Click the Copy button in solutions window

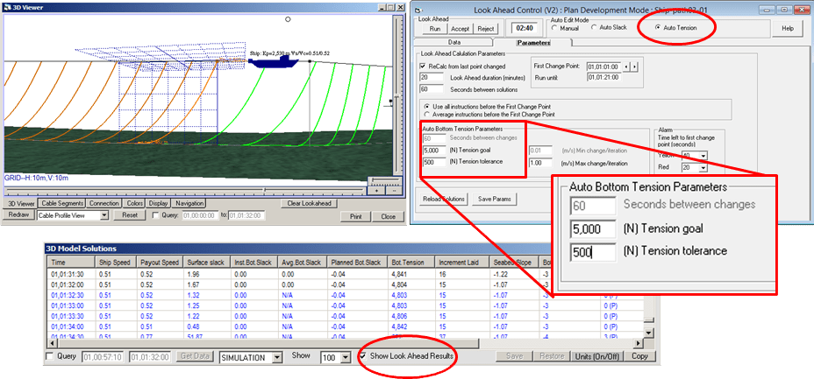click(x=639, y=356)
